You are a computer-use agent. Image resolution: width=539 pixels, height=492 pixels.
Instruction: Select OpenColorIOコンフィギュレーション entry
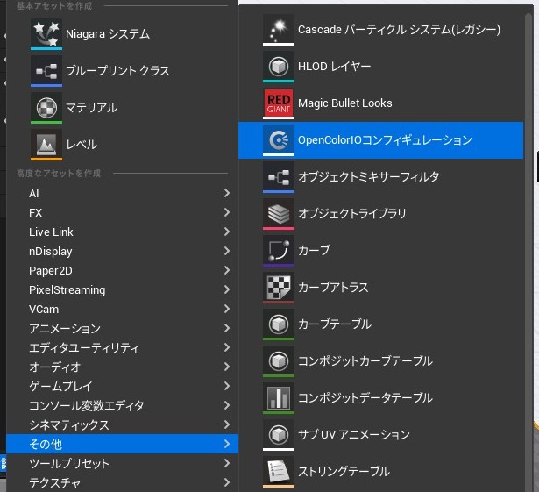point(381,140)
